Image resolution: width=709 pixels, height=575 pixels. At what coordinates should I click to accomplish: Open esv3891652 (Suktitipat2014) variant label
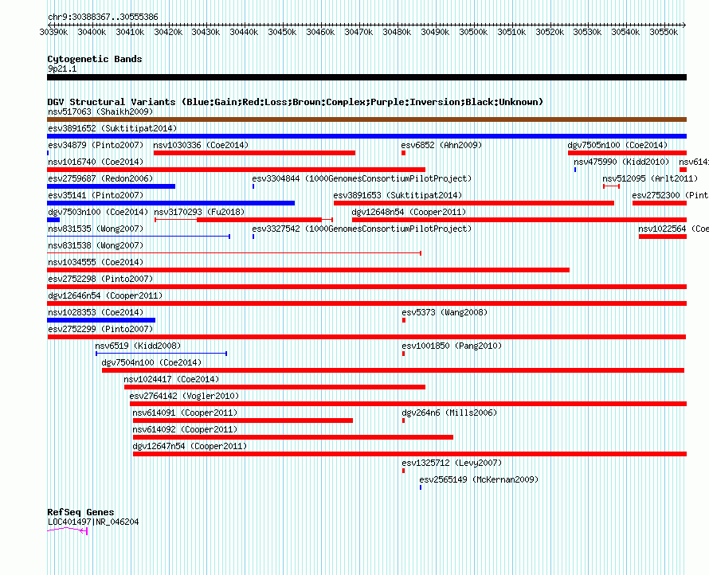click(x=112, y=128)
